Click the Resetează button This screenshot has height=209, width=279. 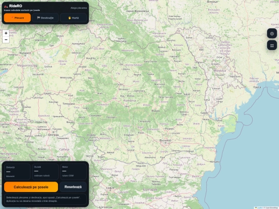click(73, 187)
